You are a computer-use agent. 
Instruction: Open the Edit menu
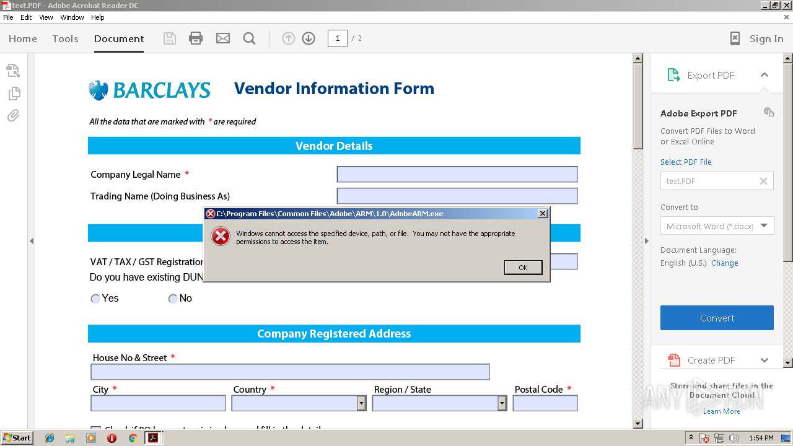(26, 17)
